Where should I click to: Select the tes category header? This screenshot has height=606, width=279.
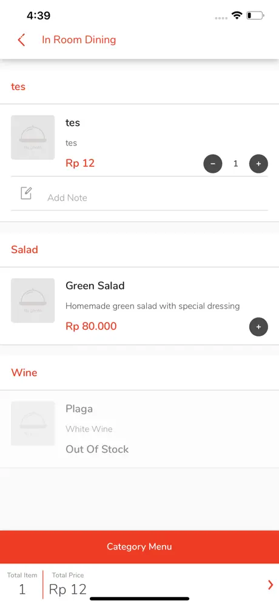[x=18, y=86]
